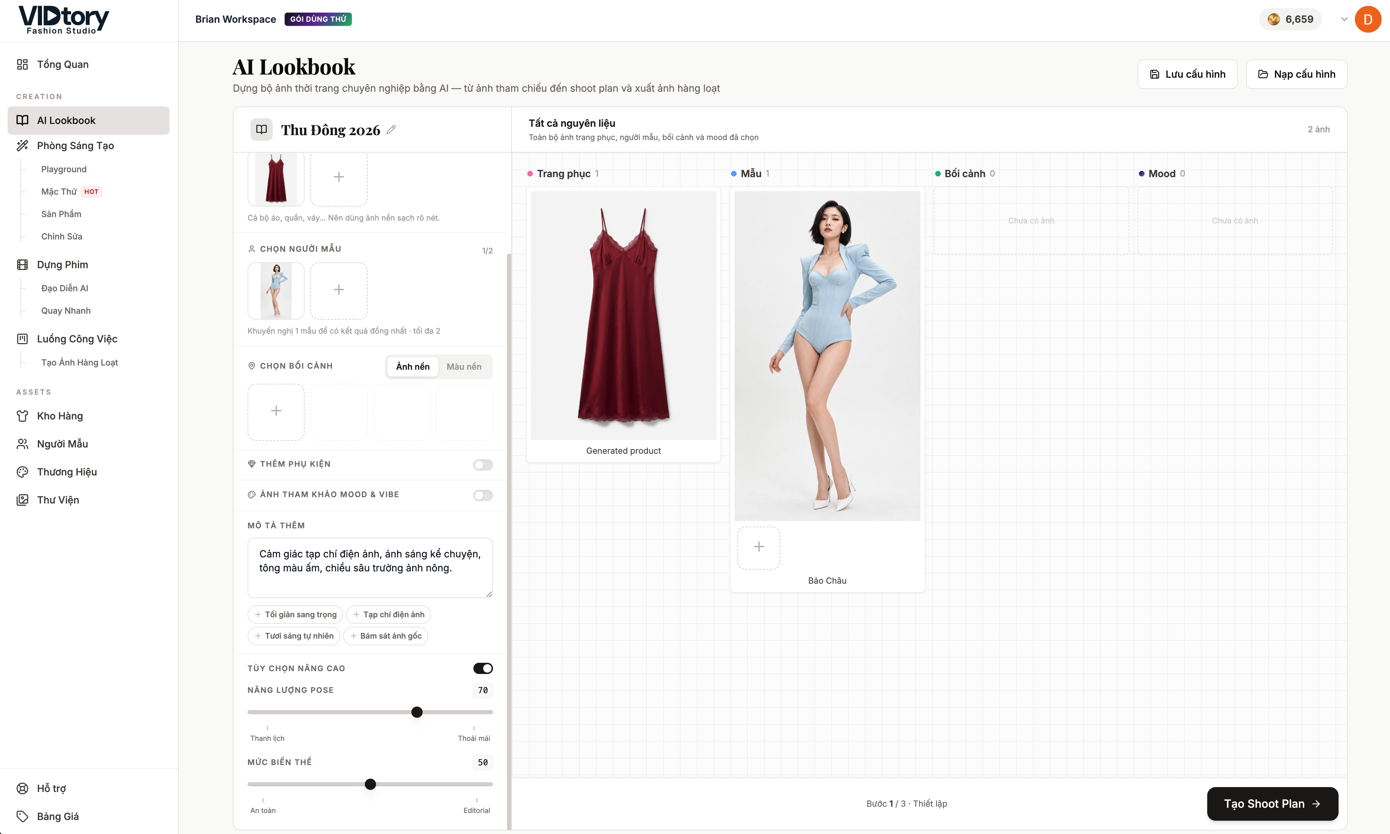The image size is (1390, 834).
Task: Click the Mood 'Chưa có ảnh' placeholder
Action: [1235, 221]
